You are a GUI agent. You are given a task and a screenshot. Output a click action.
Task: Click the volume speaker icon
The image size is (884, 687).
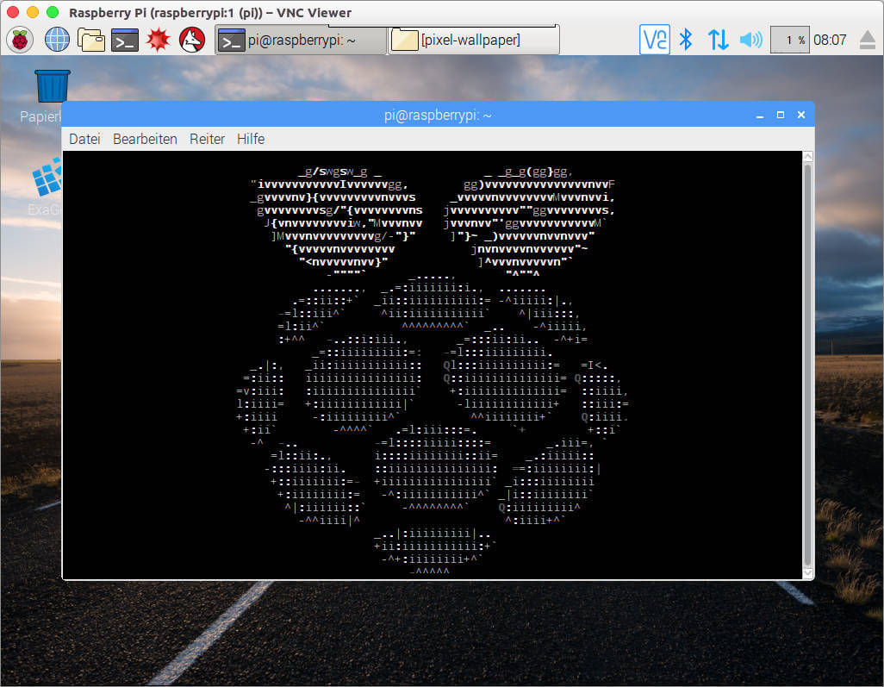pos(750,40)
